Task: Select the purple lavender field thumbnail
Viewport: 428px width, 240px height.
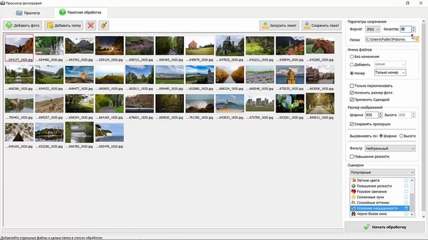Action: point(259,74)
